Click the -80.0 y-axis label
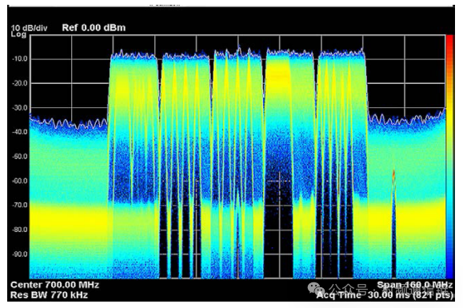 (19, 230)
